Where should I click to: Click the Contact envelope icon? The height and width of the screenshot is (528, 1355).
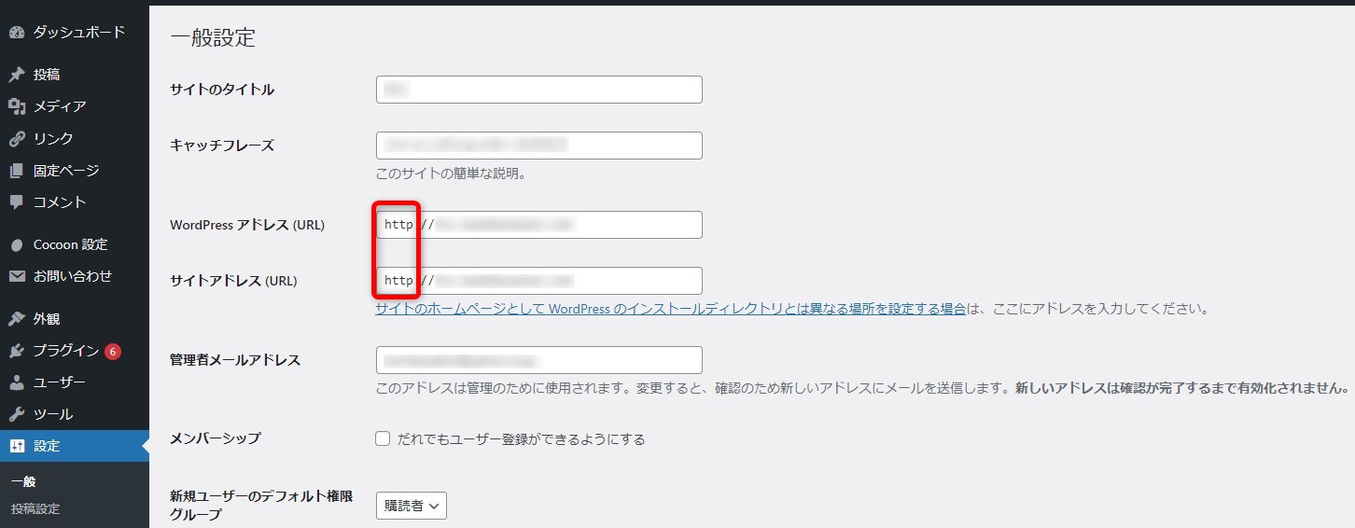point(17,276)
